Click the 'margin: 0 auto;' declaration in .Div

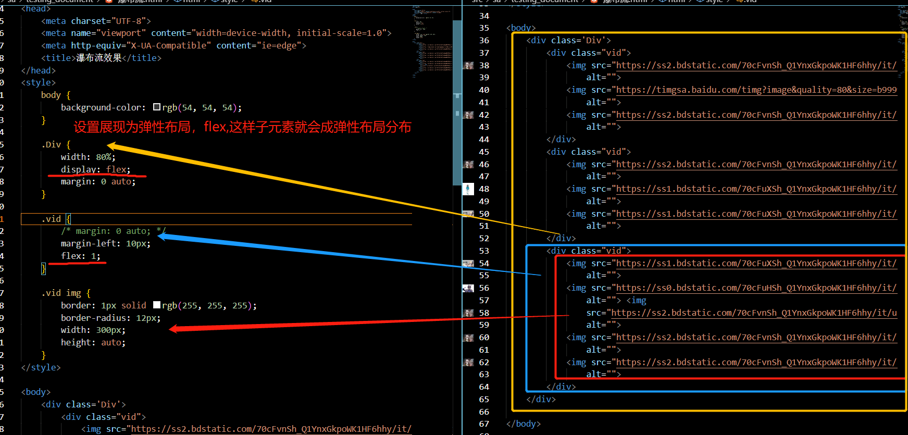pyautogui.click(x=98, y=181)
